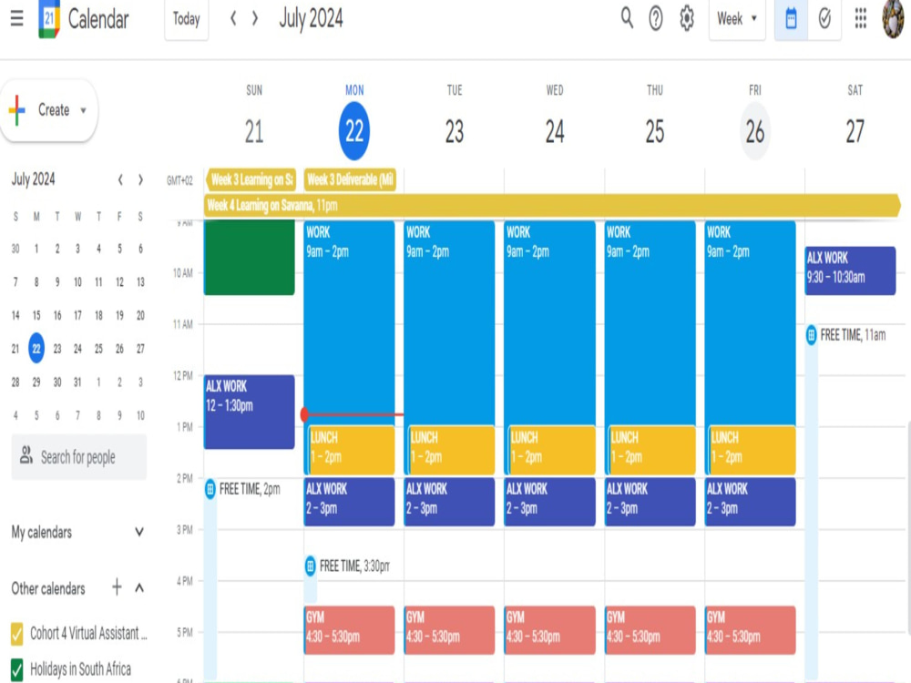This screenshot has height=683, width=911.
Task: Open Sunday ALX WORK 12-1:30pm event
Action: point(250,412)
